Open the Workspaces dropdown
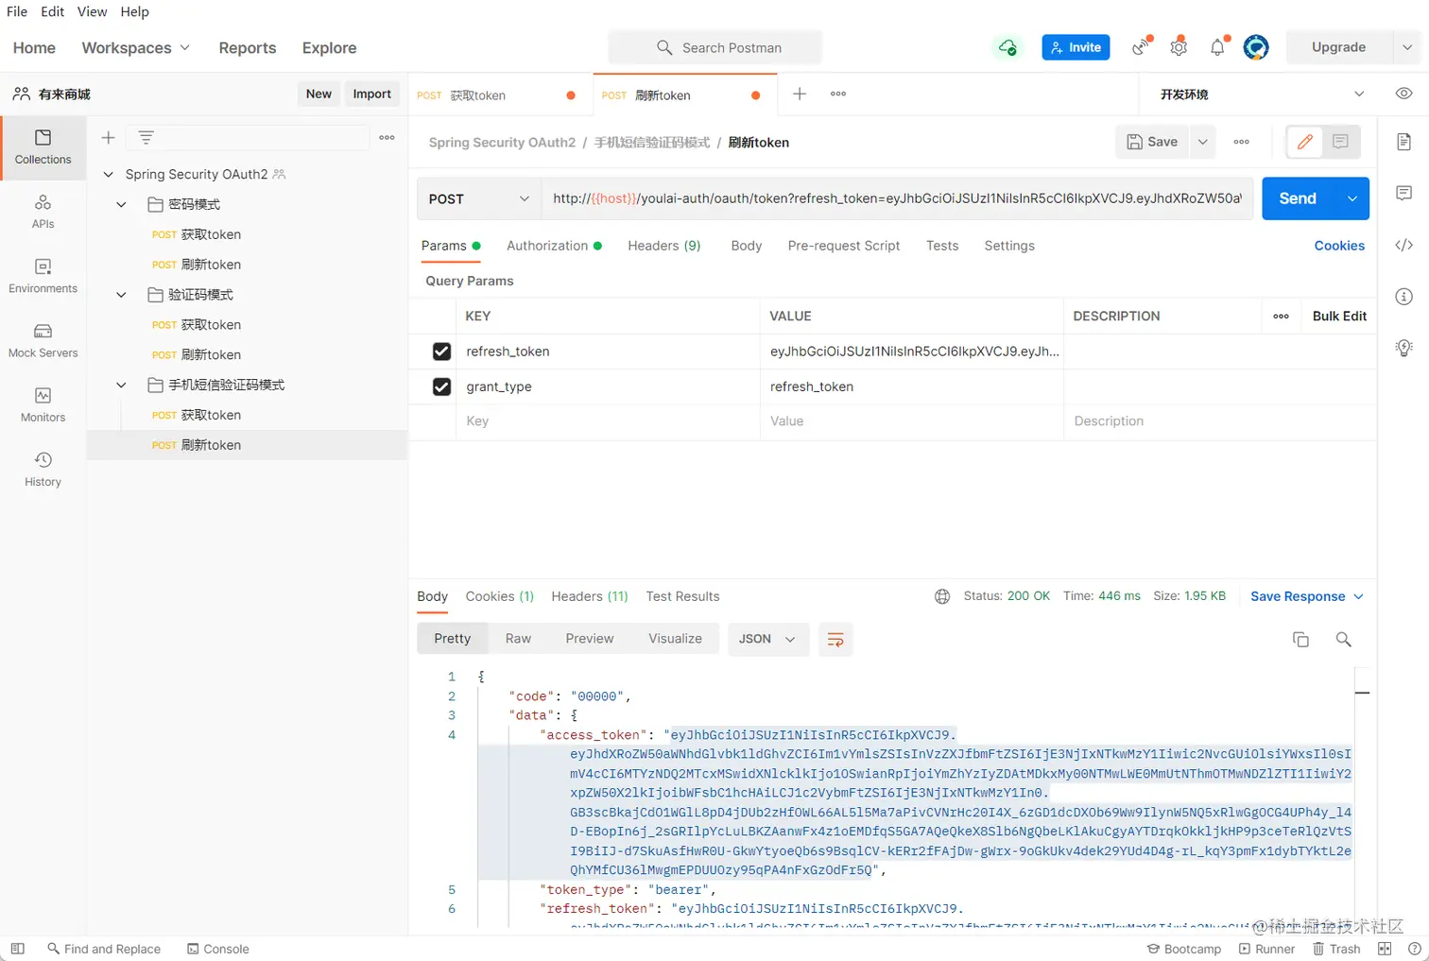Viewport: 1429px width, 961px height. pos(135,47)
